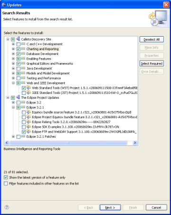The image size is (171, 215).
Task: Click the Callisto Discovery Site site icon
Action: point(18,39)
